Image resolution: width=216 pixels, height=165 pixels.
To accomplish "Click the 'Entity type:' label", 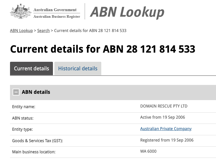I will pos(22,129).
